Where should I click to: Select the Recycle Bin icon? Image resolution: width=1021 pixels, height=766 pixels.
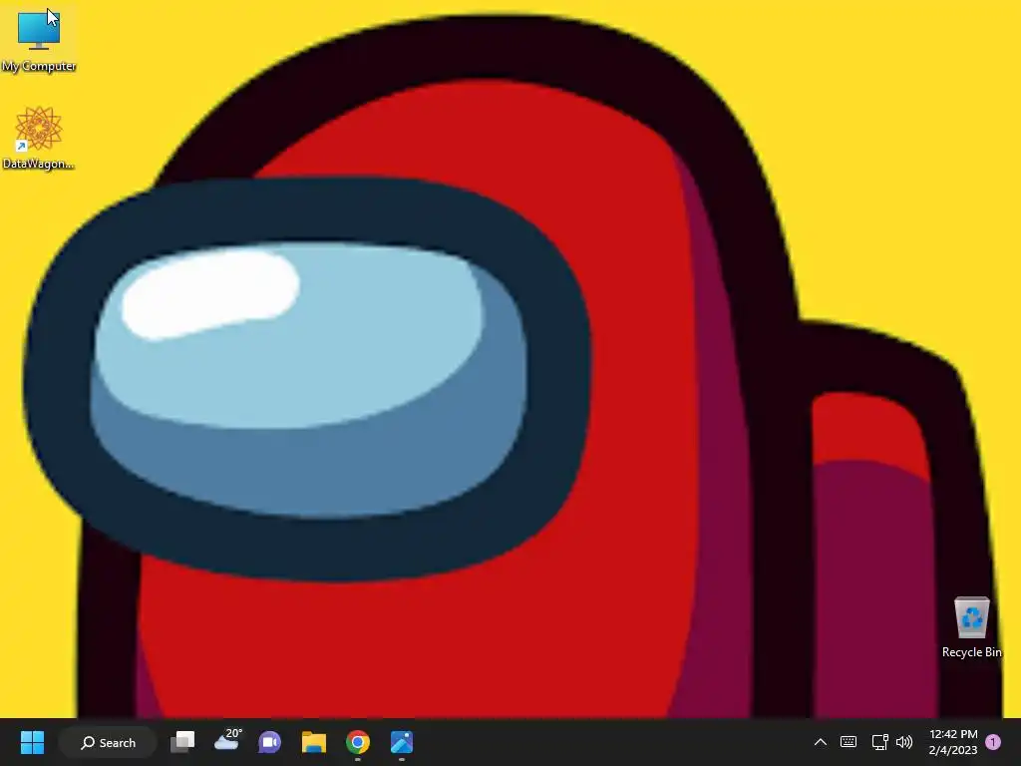click(971, 627)
